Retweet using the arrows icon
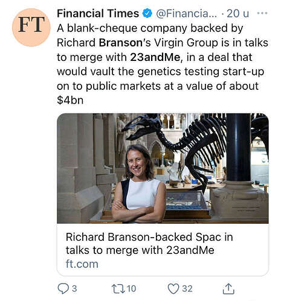The width and height of the screenshot is (281, 301). [x=118, y=288]
